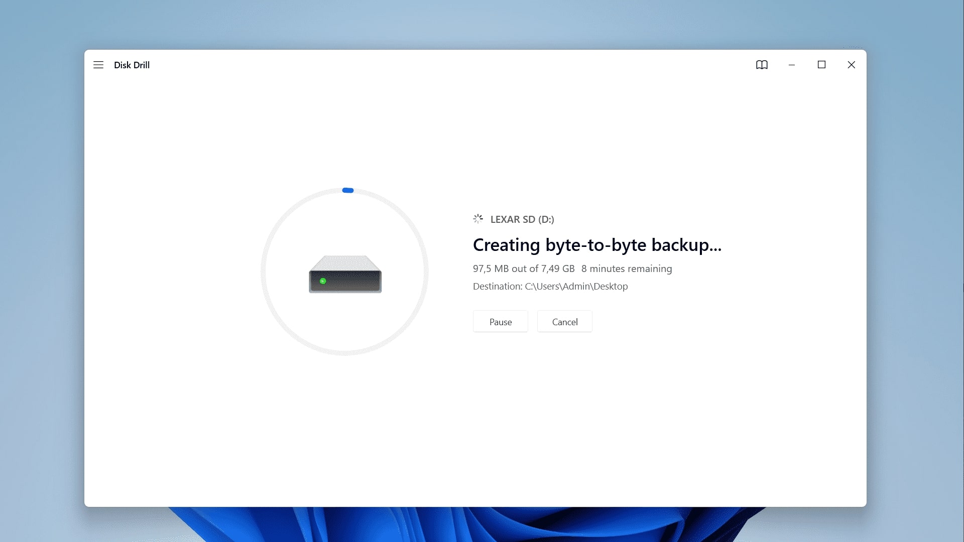Click the '97,5 MB out of 7,49 GB' text
This screenshot has height=542, width=964.
pos(524,268)
